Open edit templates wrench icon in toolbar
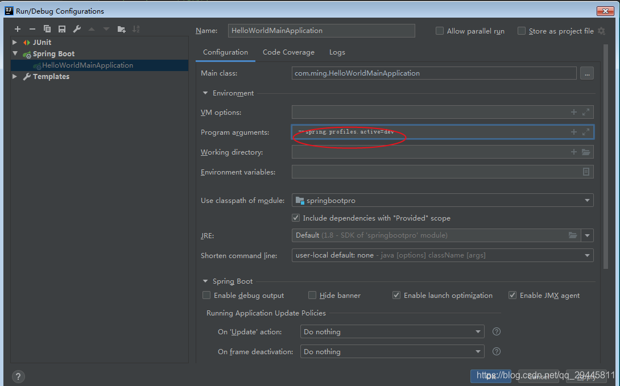 tap(77, 29)
